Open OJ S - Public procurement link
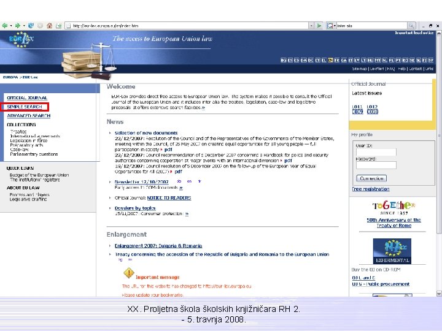This screenshot has height=331, width=442. point(381,284)
